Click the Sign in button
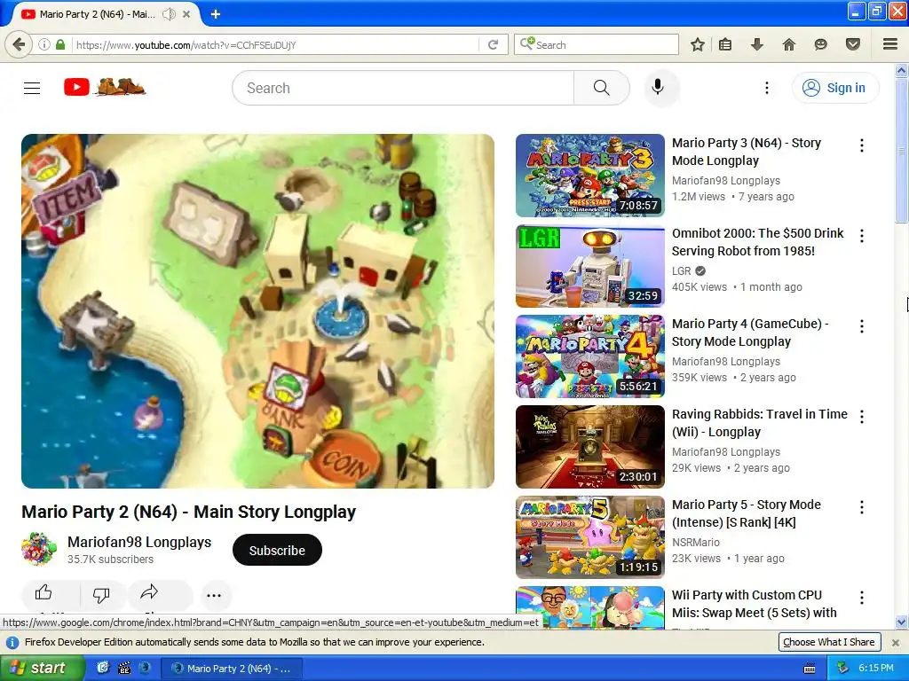 pyautogui.click(x=835, y=88)
